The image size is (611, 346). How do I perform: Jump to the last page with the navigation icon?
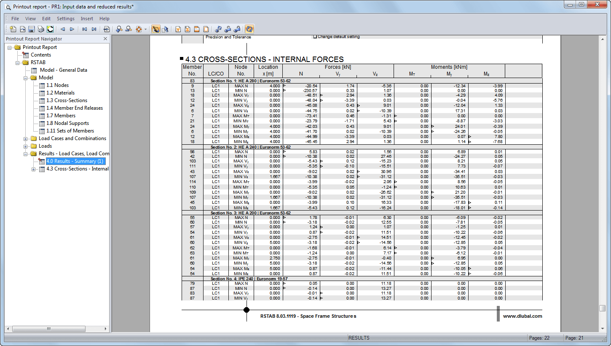(94, 29)
